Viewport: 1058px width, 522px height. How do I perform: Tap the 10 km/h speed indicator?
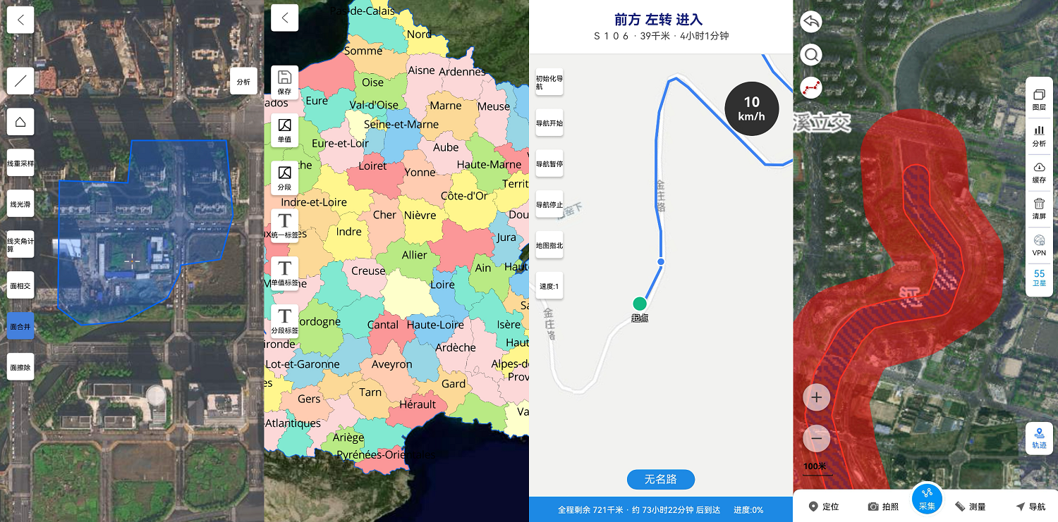(752, 109)
